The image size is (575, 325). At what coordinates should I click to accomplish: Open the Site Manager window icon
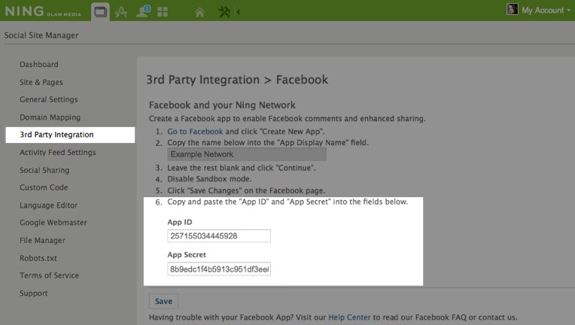100,12
